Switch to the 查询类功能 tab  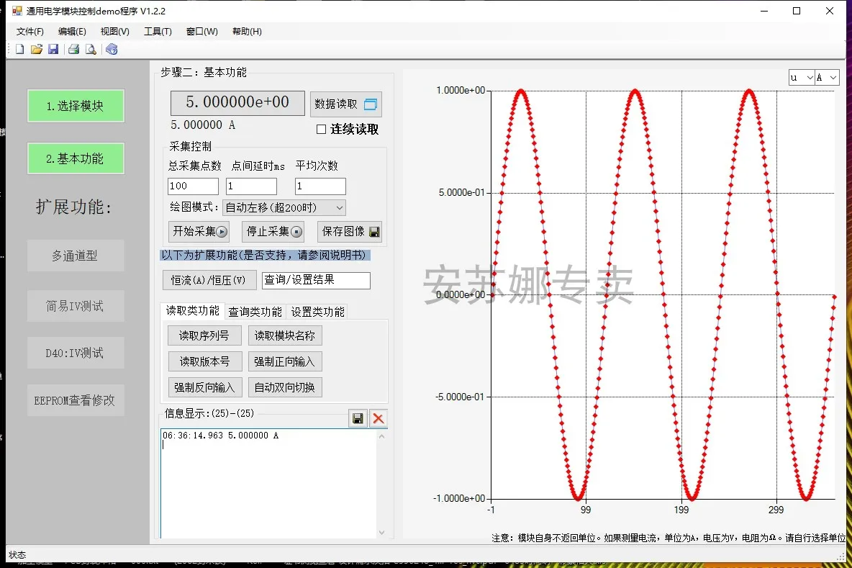tap(255, 312)
